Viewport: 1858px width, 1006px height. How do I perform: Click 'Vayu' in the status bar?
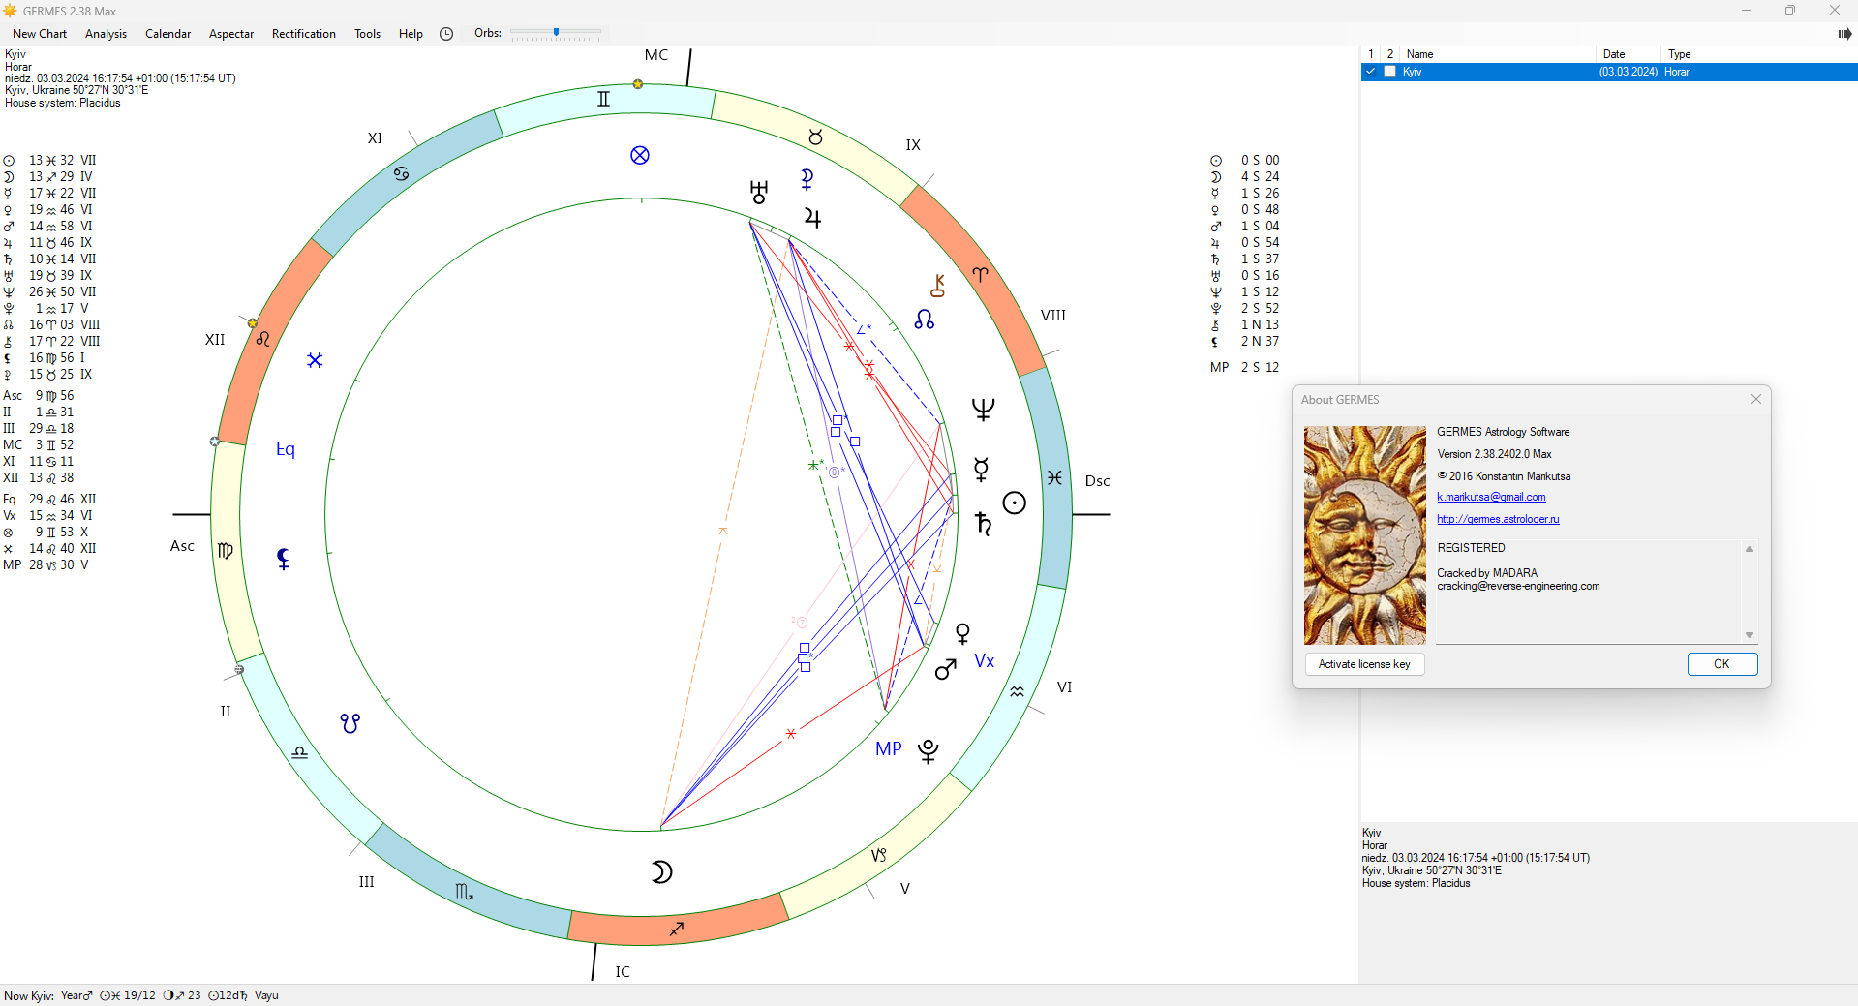coord(266,995)
